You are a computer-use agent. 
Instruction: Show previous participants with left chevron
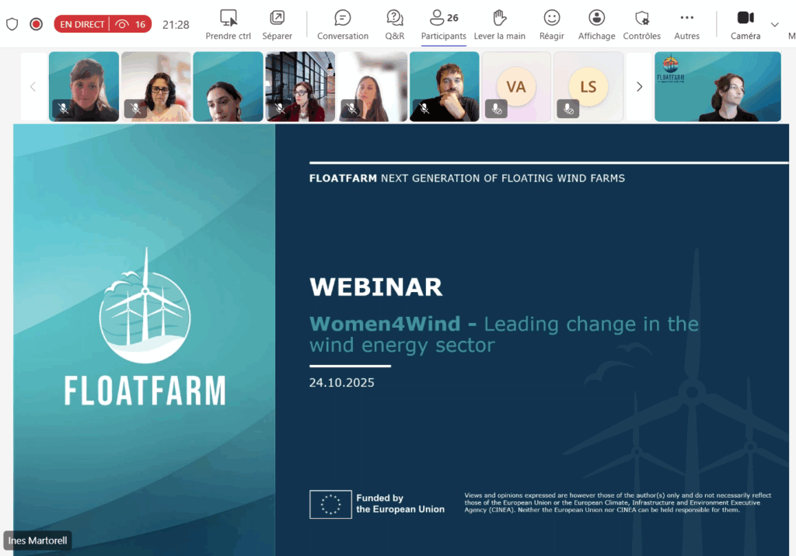click(x=33, y=87)
